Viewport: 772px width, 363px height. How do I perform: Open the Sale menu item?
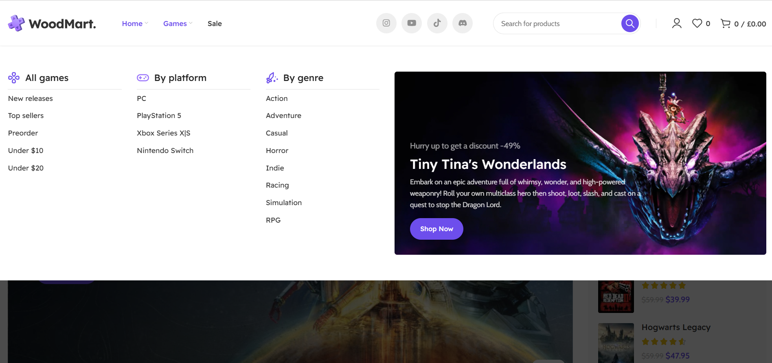[215, 24]
